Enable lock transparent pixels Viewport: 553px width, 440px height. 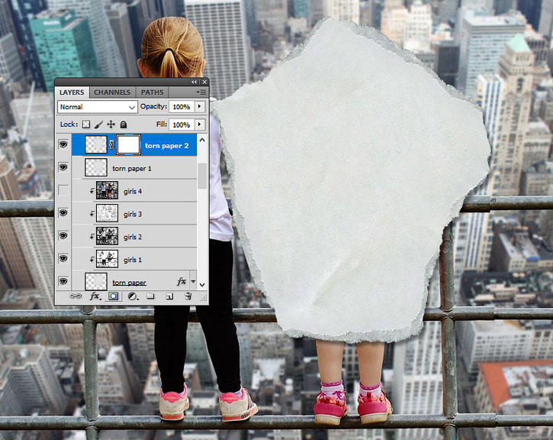click(x=86, y=125)
